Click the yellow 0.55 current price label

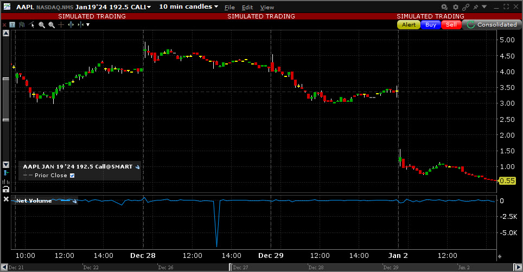pyautogui.click(x=507, y=181)
